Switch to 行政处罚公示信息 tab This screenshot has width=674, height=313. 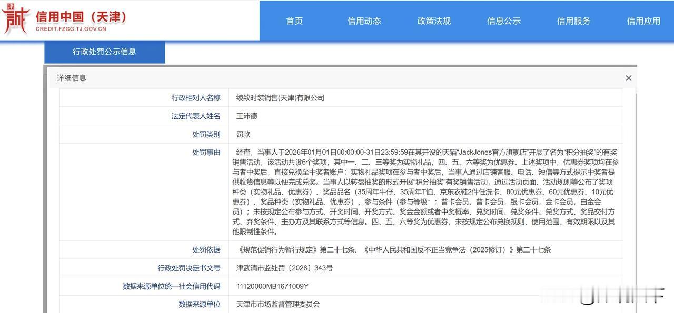pyautogui.click(x=104, y=52)
